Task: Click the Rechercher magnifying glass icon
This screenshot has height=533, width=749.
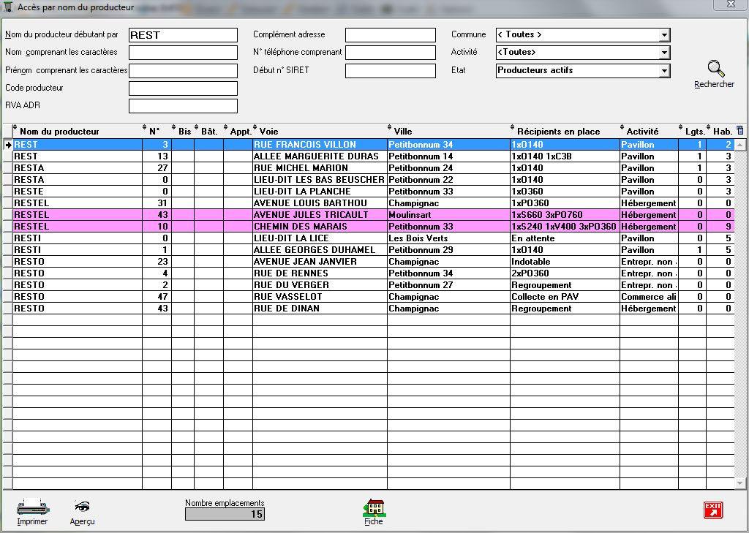Action: click(715, 70)
